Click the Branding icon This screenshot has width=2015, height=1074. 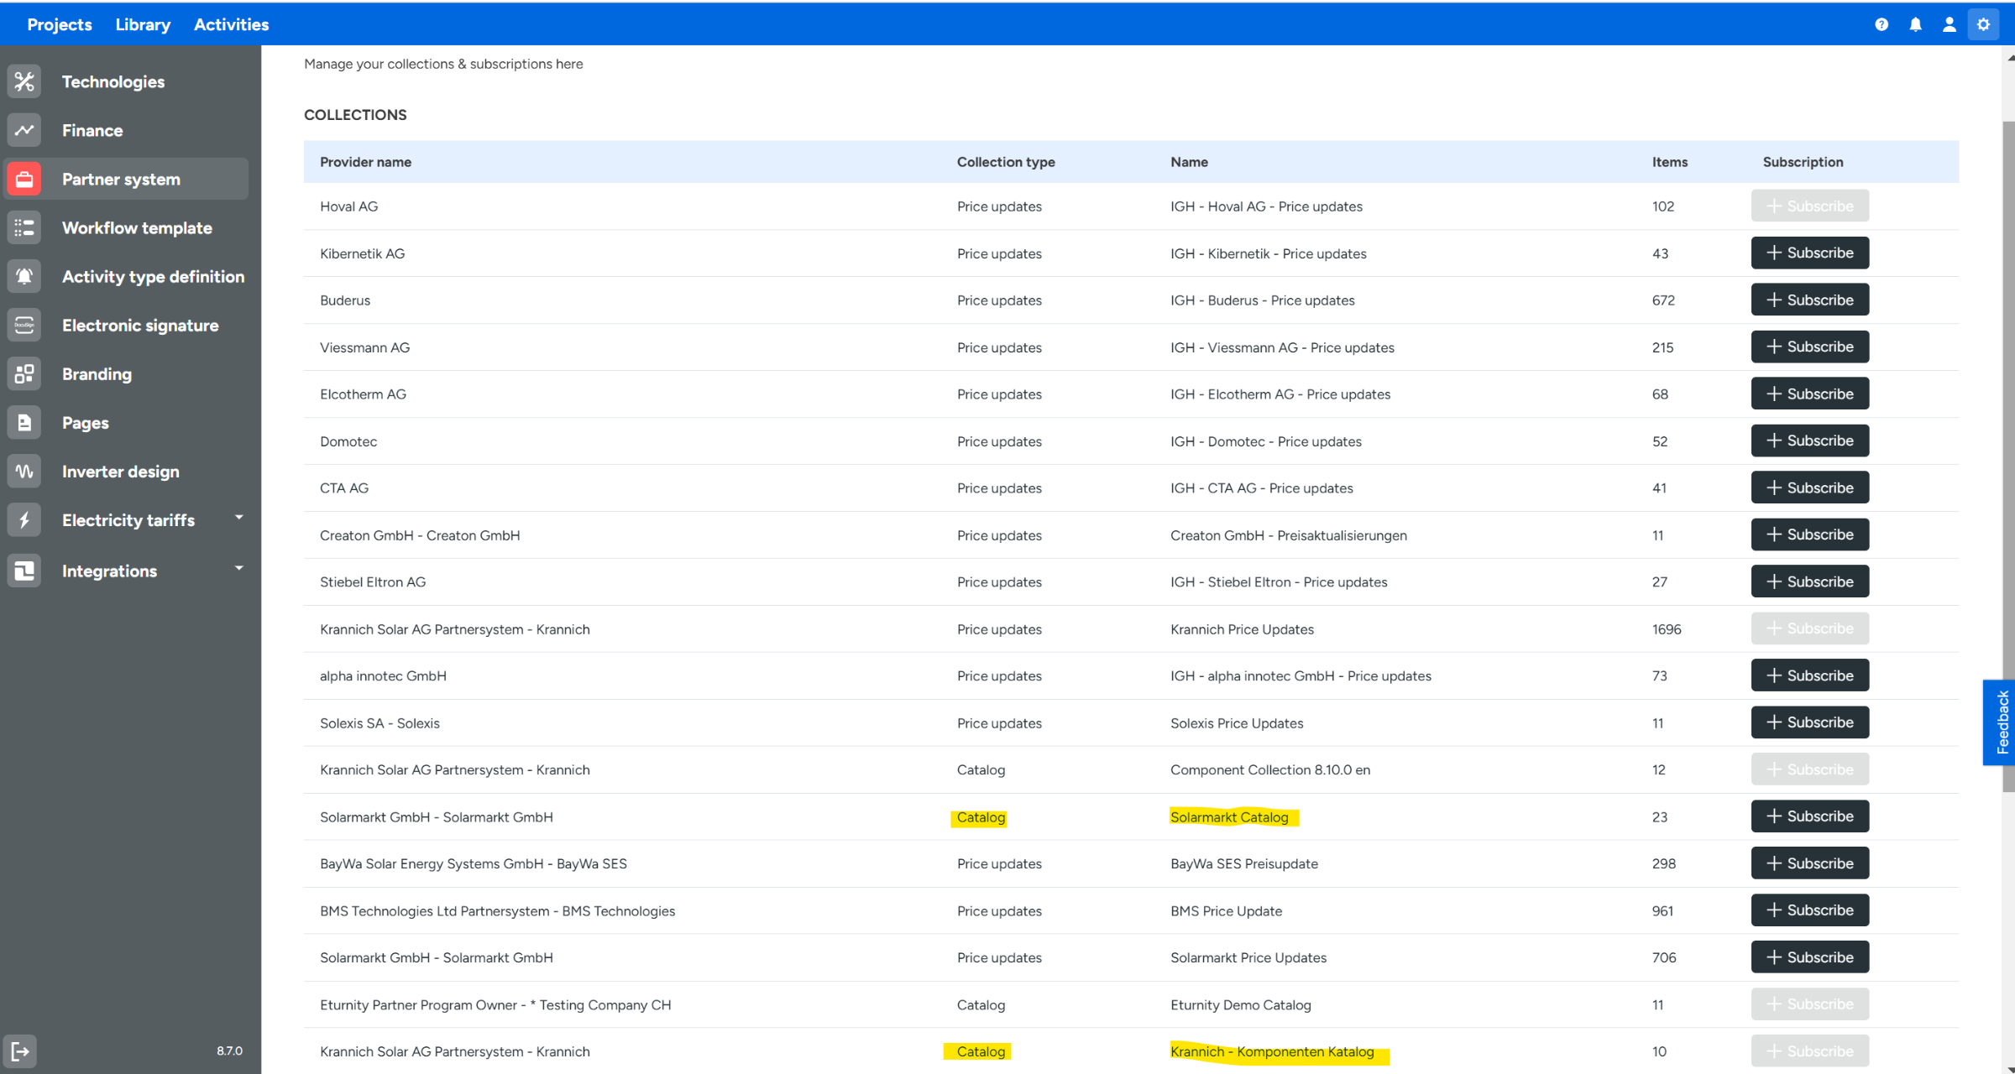(24, 373)
